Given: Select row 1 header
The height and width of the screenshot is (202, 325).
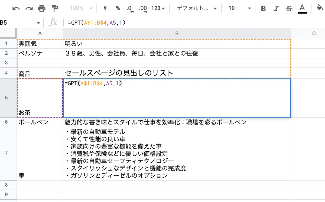Looking at the screenshot, I should point(8,44).
